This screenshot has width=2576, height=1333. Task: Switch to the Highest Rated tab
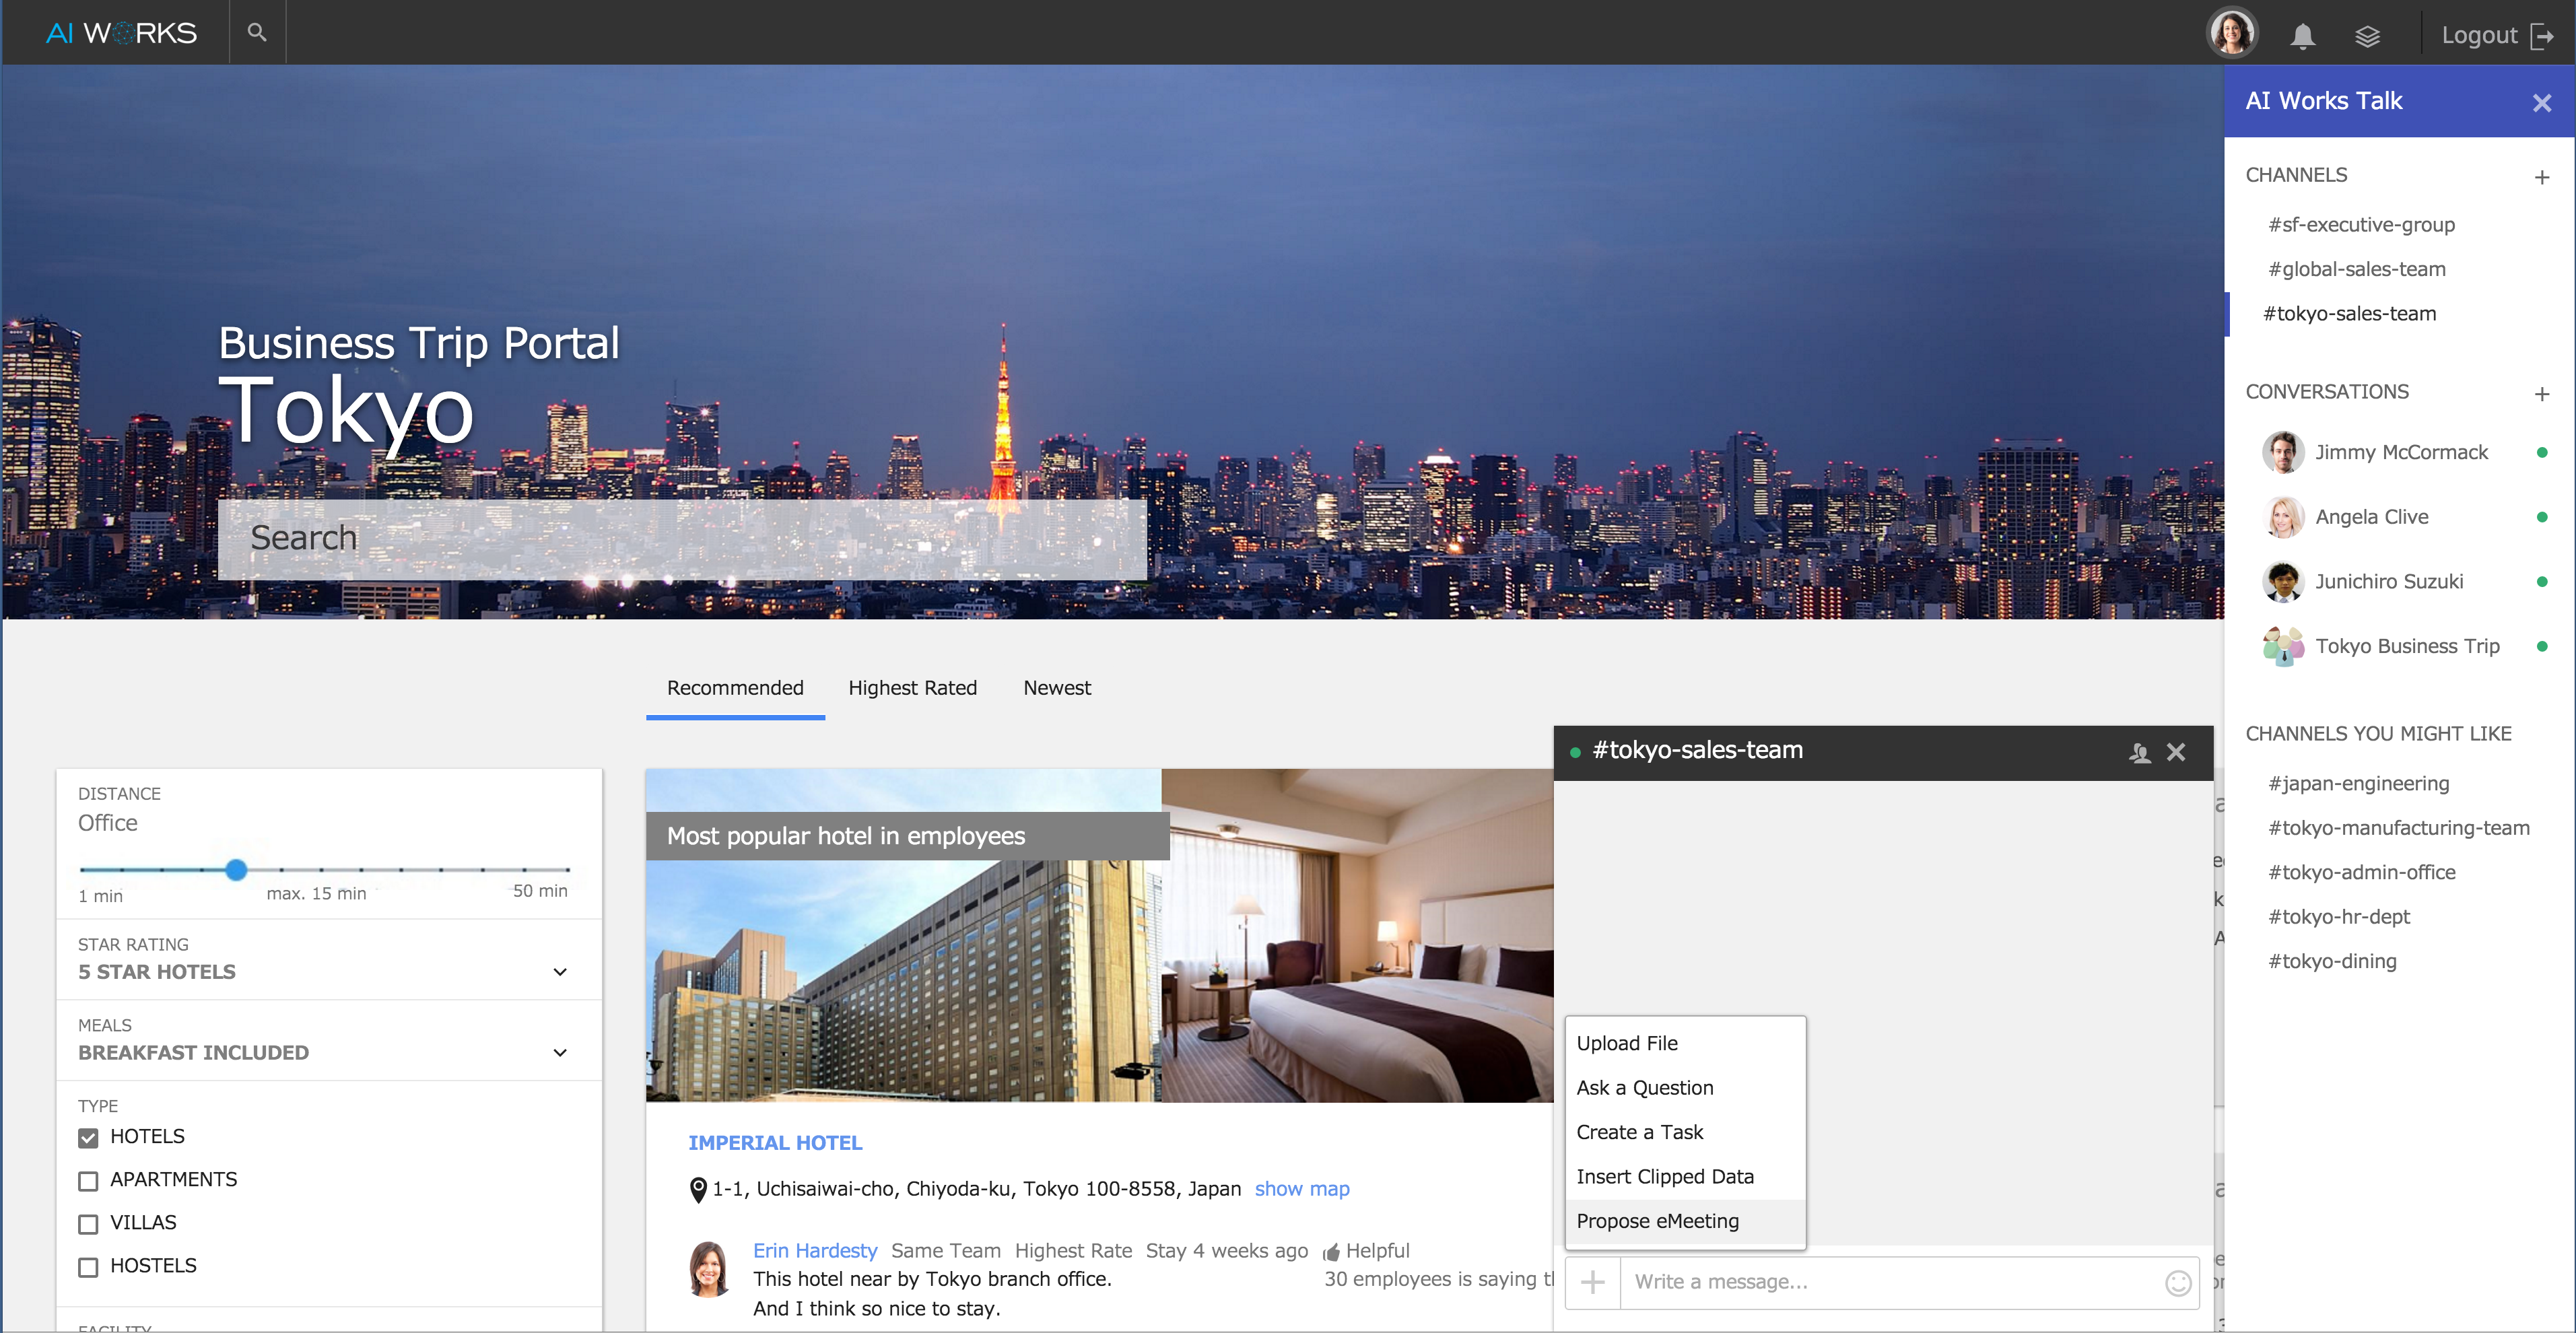pyautogui.click(x=912, y=688)
